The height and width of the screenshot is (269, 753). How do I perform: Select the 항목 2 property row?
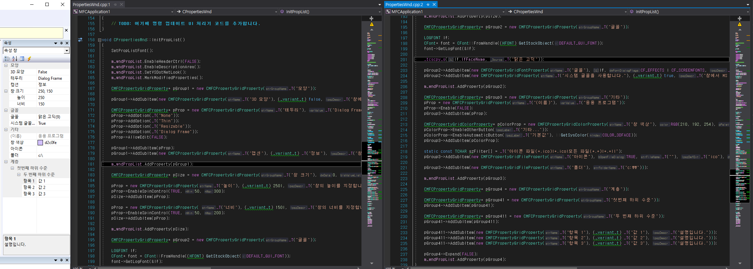[37, 187]
